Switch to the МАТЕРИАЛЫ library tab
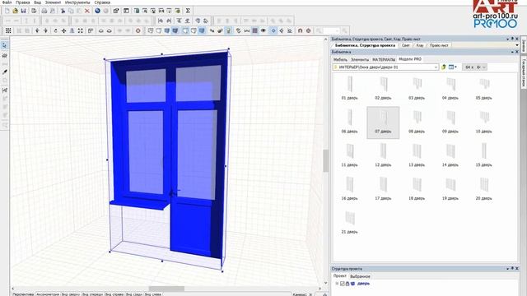 point(384,59)
